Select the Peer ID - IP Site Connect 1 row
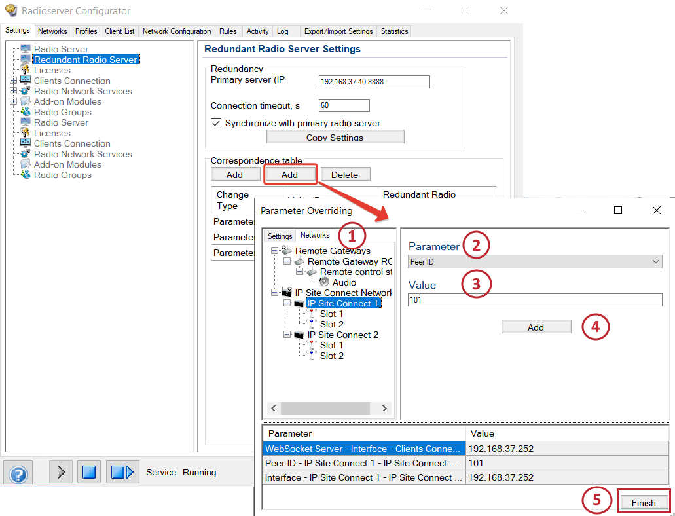The height and width of the screenshot is (516, 675). click(465, 463)
